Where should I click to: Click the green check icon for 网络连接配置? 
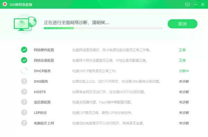pos(24,60)
